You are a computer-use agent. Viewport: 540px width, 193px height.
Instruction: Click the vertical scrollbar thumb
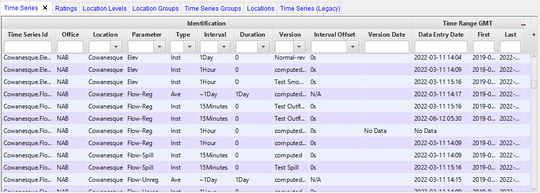(x=534, y=85)
